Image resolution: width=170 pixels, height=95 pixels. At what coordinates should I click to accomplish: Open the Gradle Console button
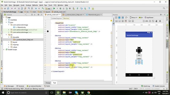click(x=159, y=86)
